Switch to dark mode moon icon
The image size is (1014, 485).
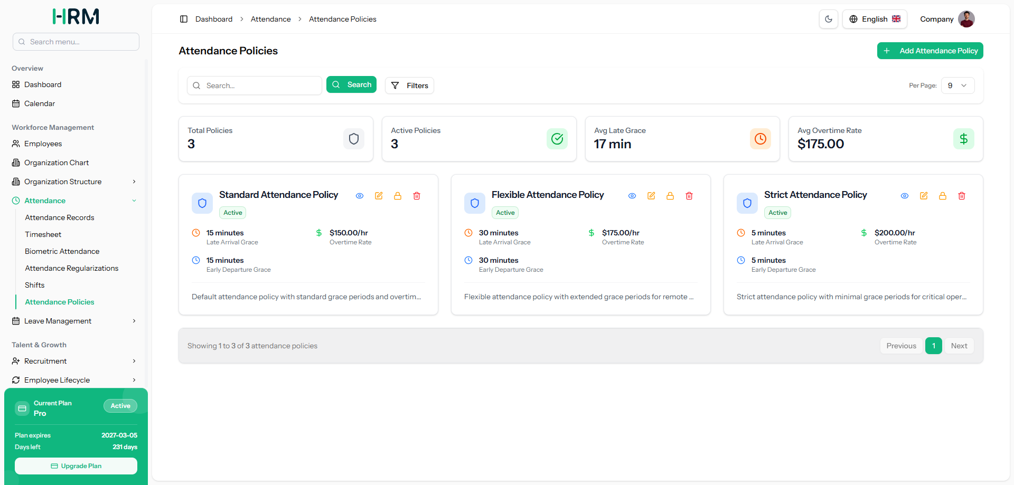(x=829, y=19)
